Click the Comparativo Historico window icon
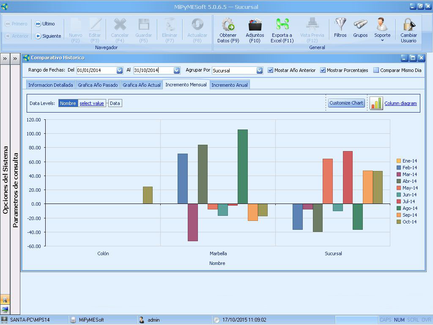Screen dimensions: 433x325 [x=27, y=58]
